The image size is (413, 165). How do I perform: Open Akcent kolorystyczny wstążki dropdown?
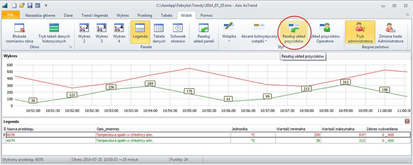tap(259, 33)
